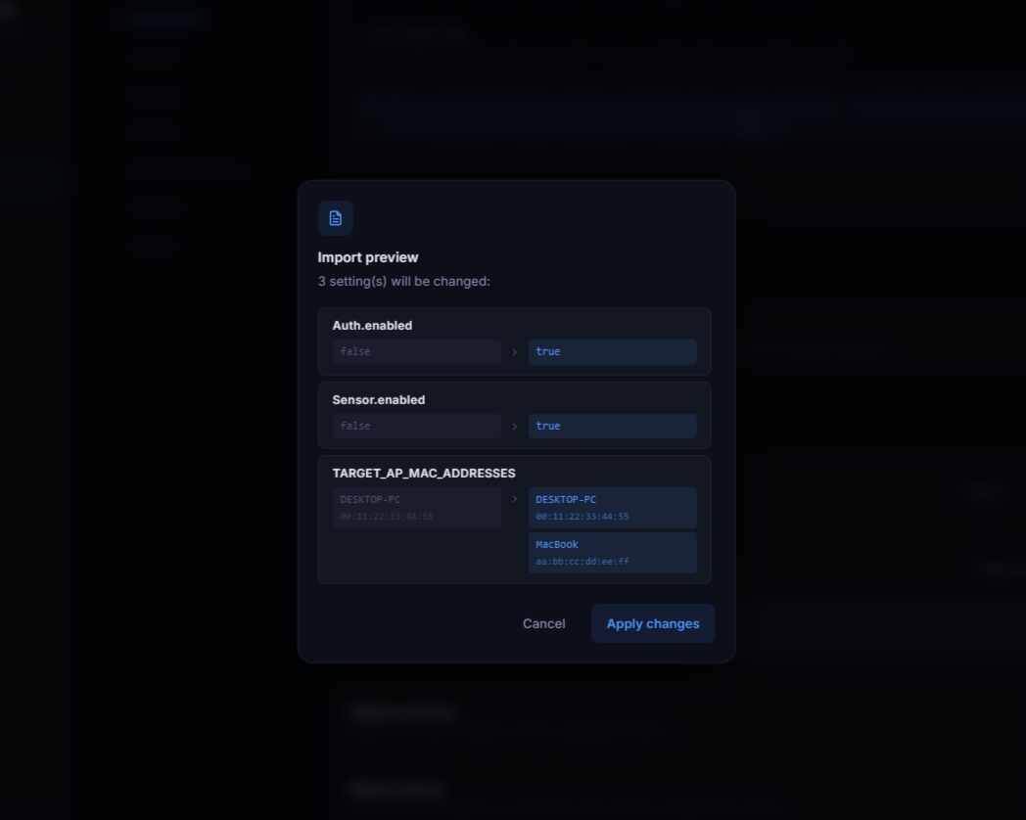The image size is (1026, 820).
Task: Click the new 'true' value for Auth.enabled
Action: pos(613,352)
